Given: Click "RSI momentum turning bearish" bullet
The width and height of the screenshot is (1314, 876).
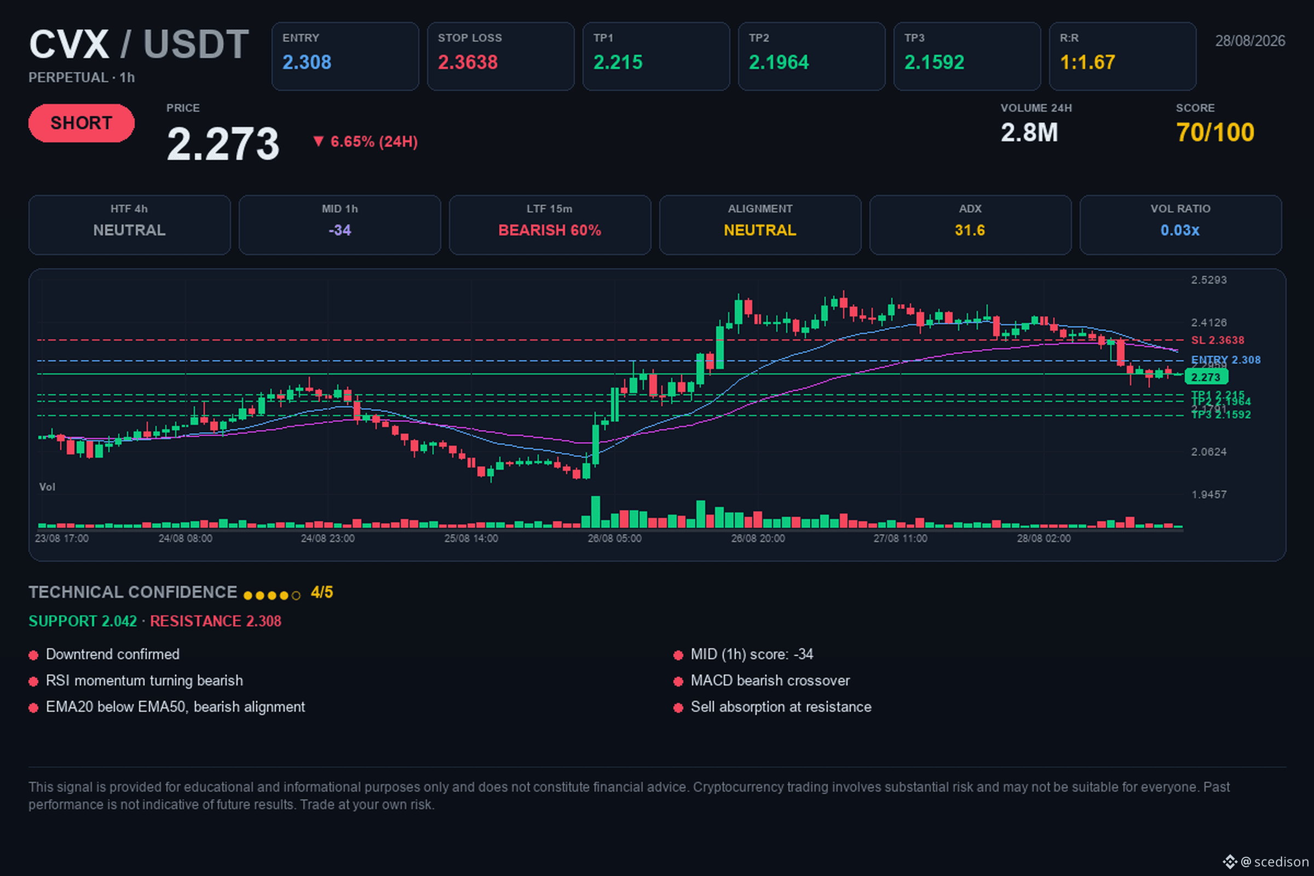Looking at the screenshot, I should pyautogui.click(x=136, y=681).
